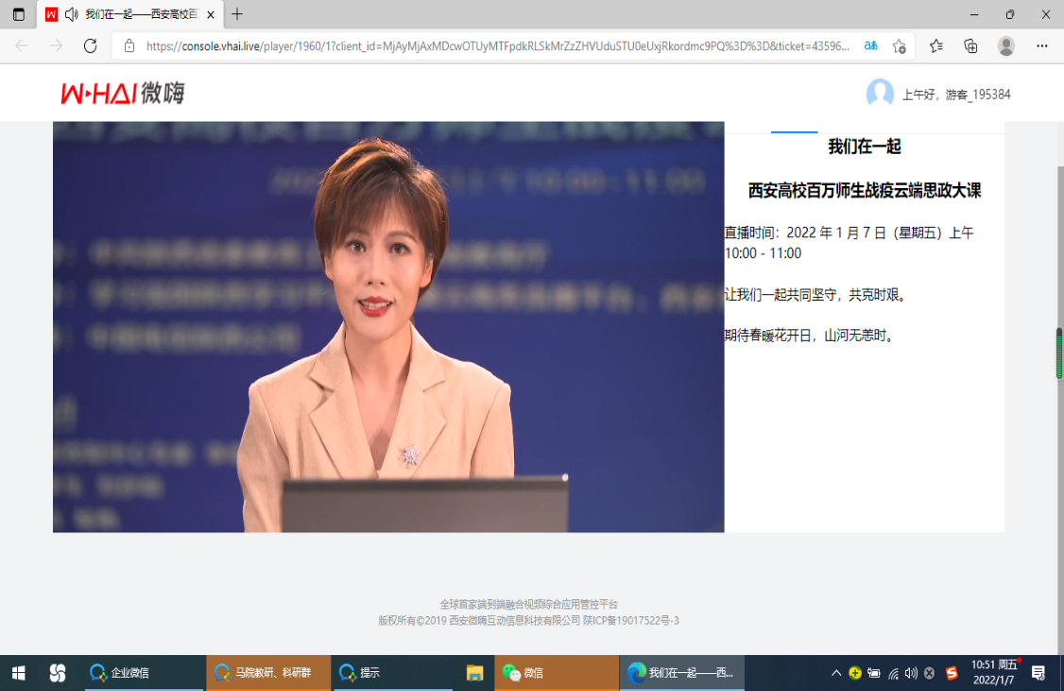Click the translate icon in the address bar
1064x691 pixels.
coord(870,45)
